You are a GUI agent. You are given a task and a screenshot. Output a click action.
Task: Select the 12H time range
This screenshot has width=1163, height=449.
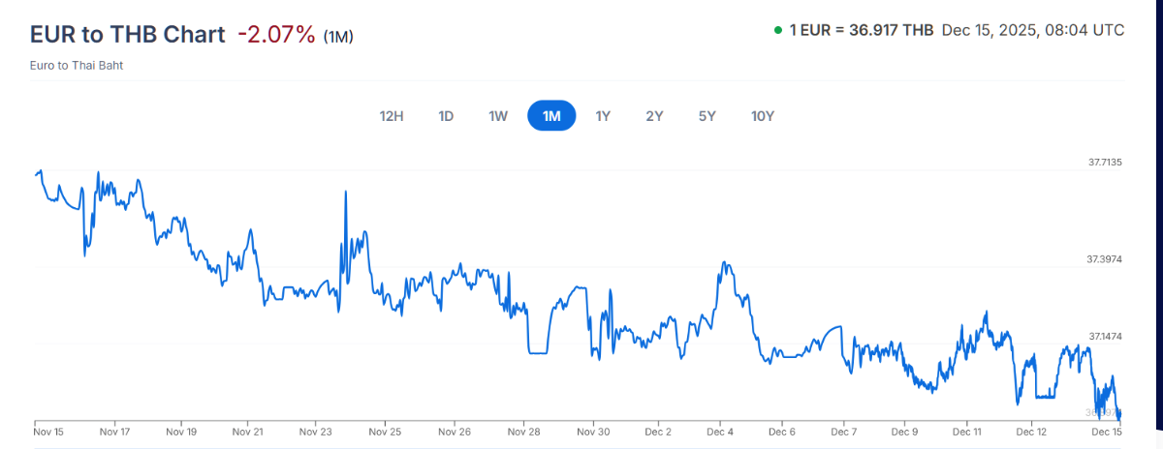click(x=392, y=116)
